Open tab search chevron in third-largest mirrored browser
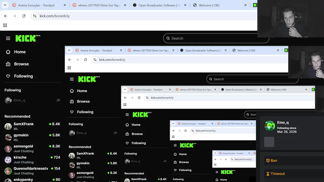 tap(125, 89)
